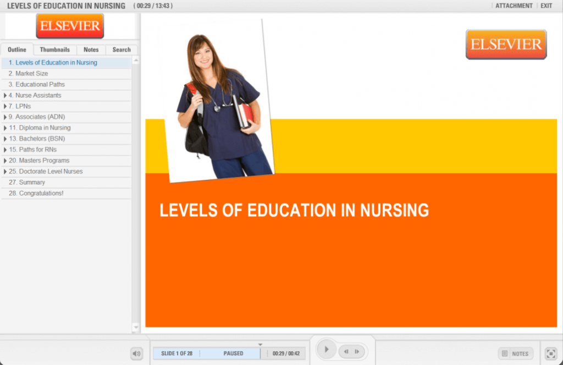Viewport: 563px width, 365px height.
Task: Expand the Doctorate Level Nurses section
Action: point(5,172)
